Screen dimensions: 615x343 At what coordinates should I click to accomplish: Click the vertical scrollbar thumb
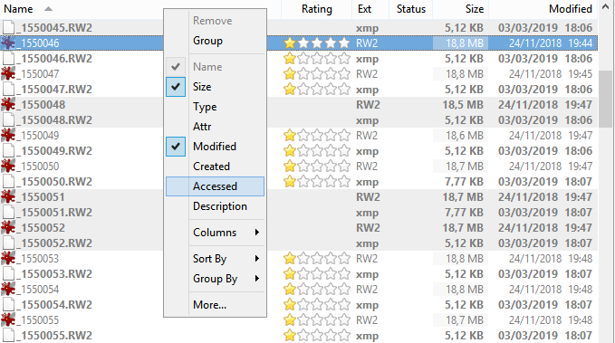point(606,100)
